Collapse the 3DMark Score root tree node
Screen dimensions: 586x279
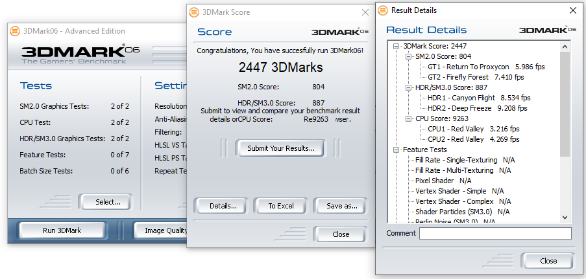pos(397,46)
